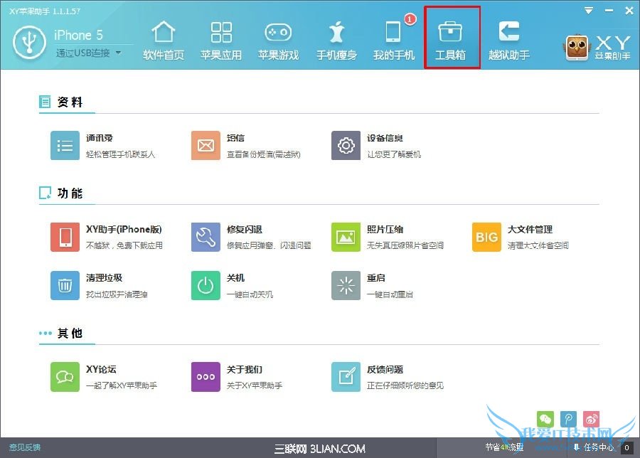Open the top-right triangle main menu

(x=589, y=11)
